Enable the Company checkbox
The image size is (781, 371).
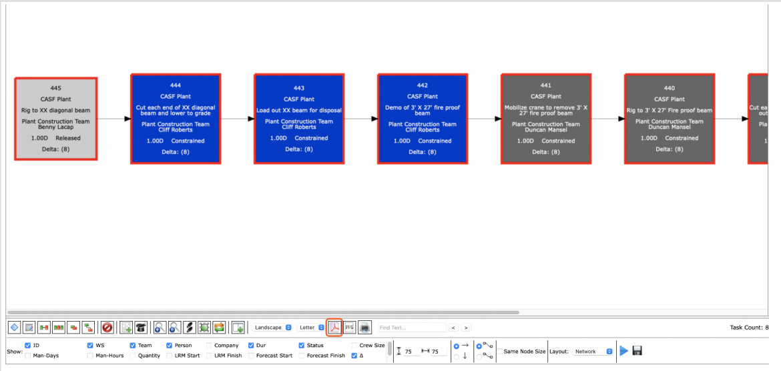(x=209, y=345)
